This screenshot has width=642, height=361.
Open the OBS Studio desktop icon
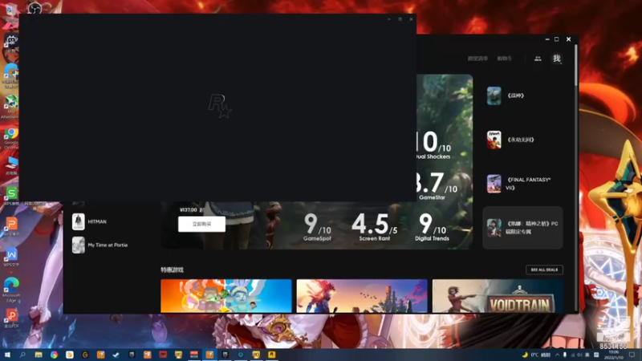coord(35,7)
